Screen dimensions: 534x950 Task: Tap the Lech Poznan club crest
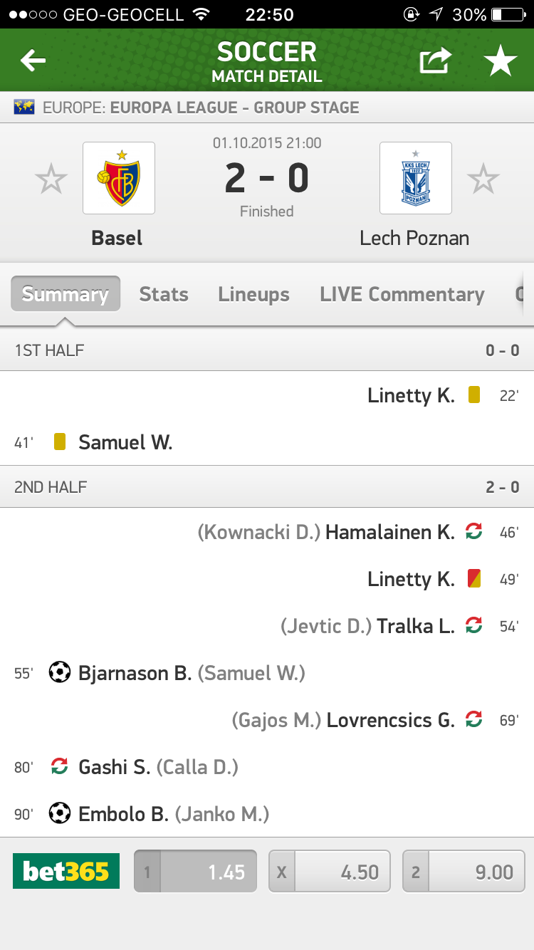(x=415, y=178)
